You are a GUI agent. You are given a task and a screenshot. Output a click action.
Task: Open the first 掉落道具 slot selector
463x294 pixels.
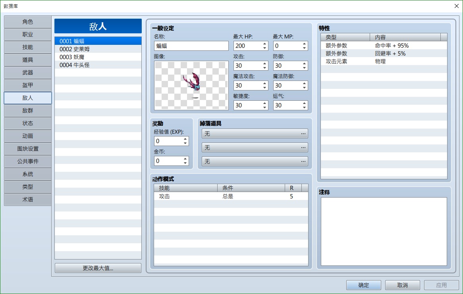click(x=255, y=134)
